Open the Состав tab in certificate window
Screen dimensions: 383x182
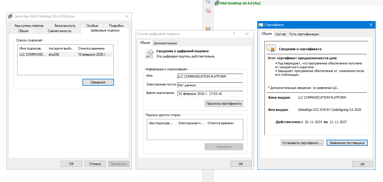[x=281, y=34]
